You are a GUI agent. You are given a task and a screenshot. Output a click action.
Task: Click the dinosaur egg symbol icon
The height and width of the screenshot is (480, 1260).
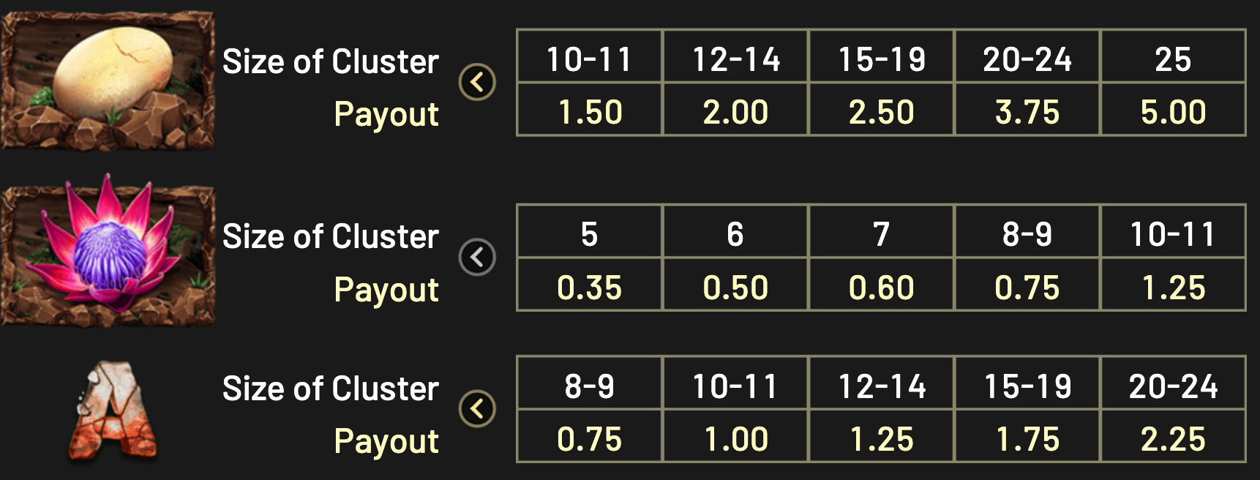[x=108, y=79]
